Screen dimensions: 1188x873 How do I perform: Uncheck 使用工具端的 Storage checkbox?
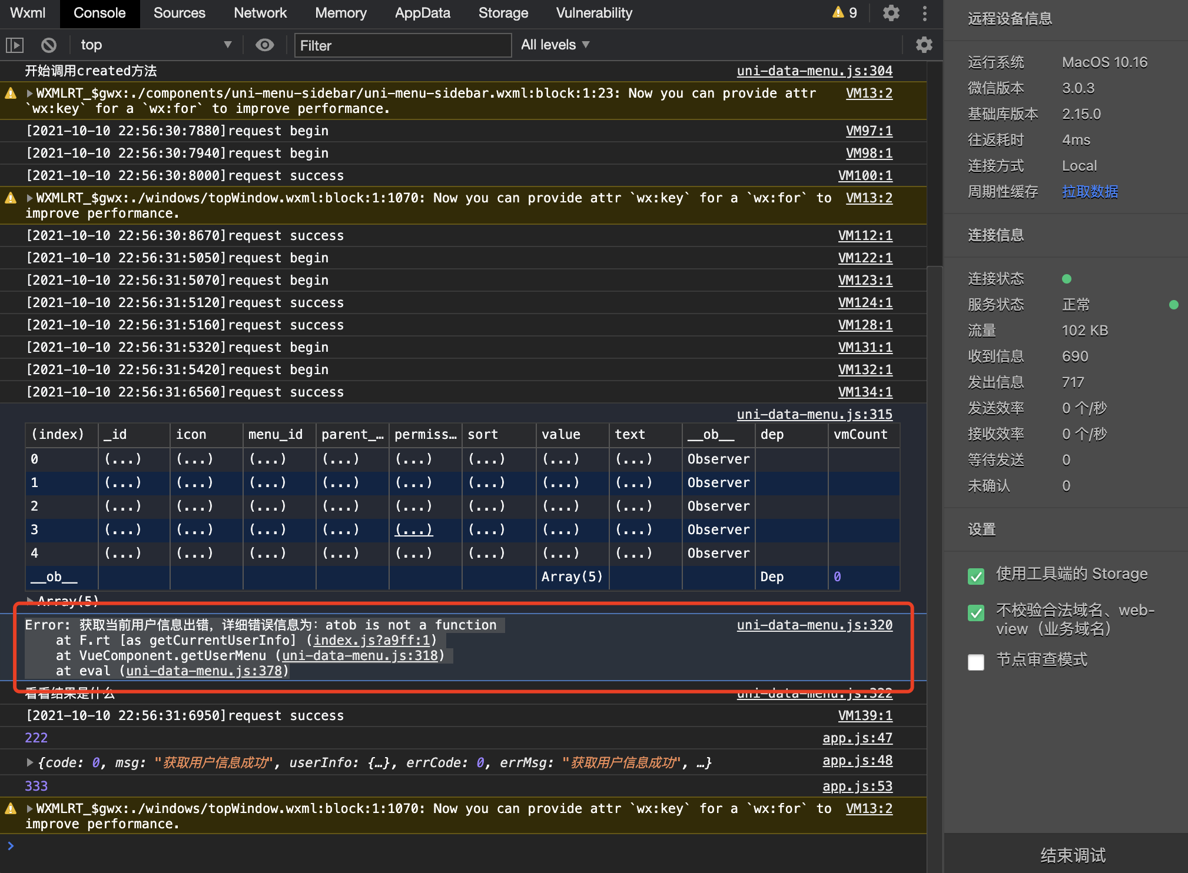point(976,575)
